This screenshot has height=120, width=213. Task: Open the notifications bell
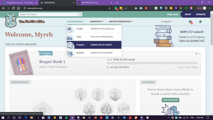tap(200, 22)
